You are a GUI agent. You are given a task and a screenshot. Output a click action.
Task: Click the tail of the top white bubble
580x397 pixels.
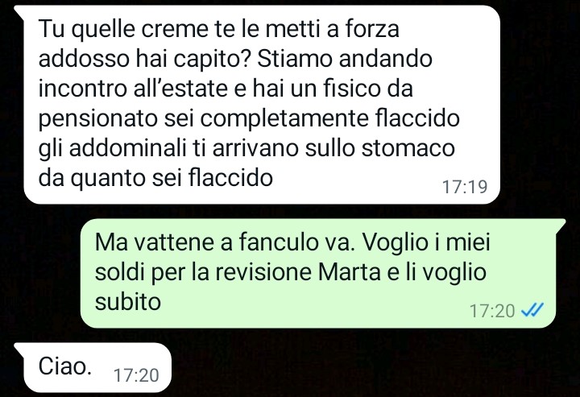point(20,12)
